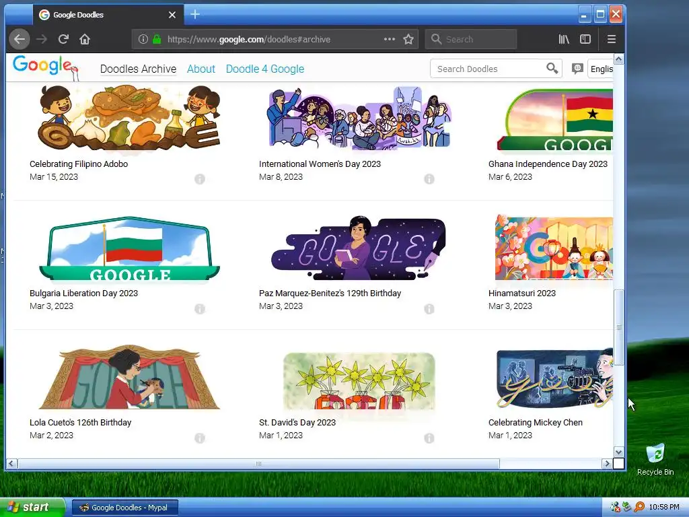The height and width of the screenshot is (517, 689).
Task: Bookmark this page with the star
Action: click(408, 39)
